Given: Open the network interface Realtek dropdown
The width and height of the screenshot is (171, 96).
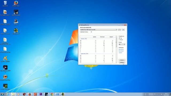Looking at the screenshot, I should [99, 30].
